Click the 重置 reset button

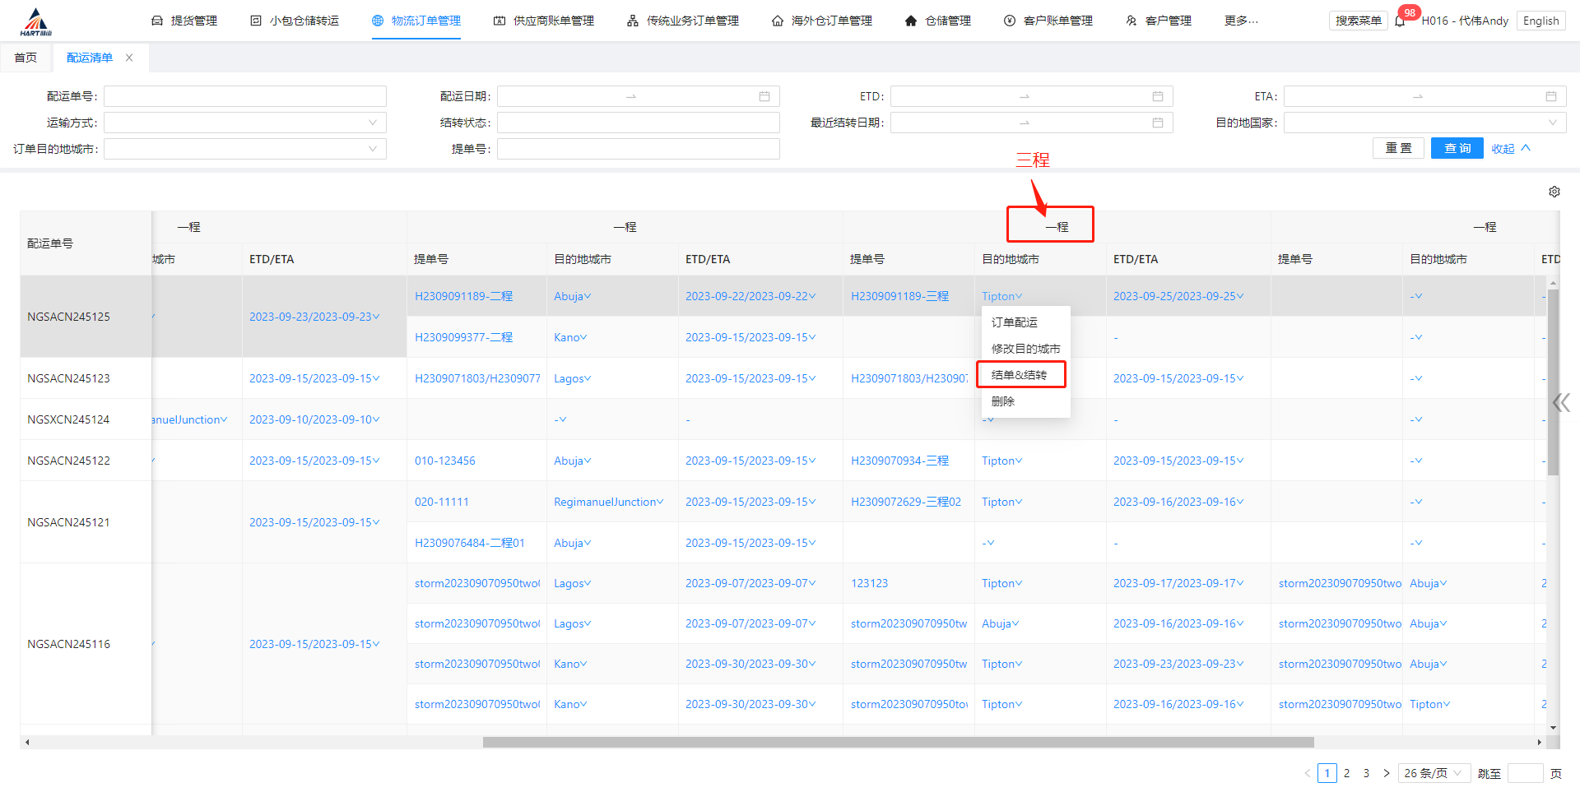point(1398,148)
